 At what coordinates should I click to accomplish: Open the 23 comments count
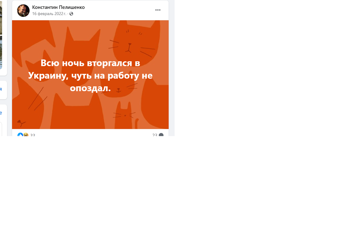(155, 135)
